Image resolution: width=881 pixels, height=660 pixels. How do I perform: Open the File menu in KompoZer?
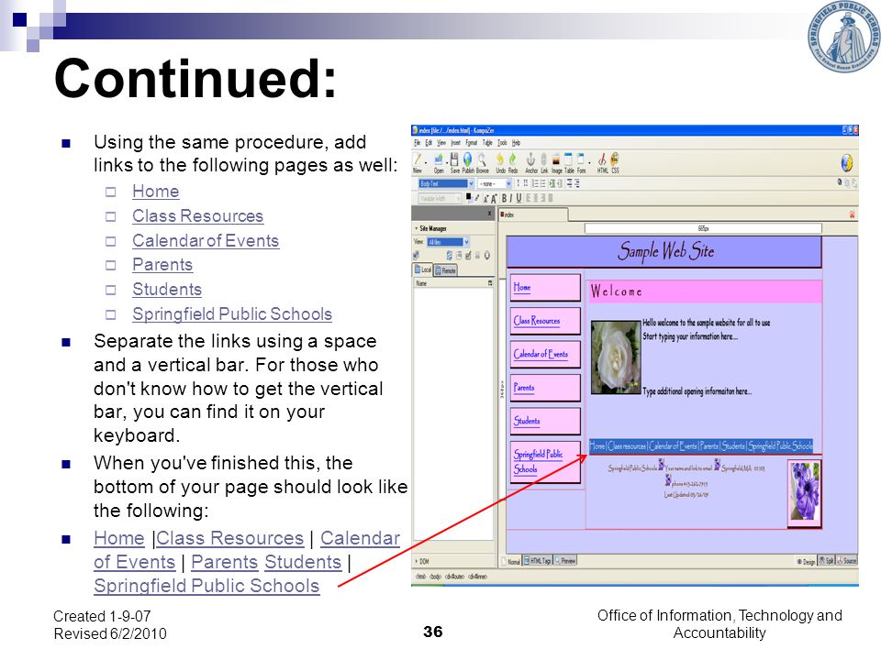tap(417, 143)
